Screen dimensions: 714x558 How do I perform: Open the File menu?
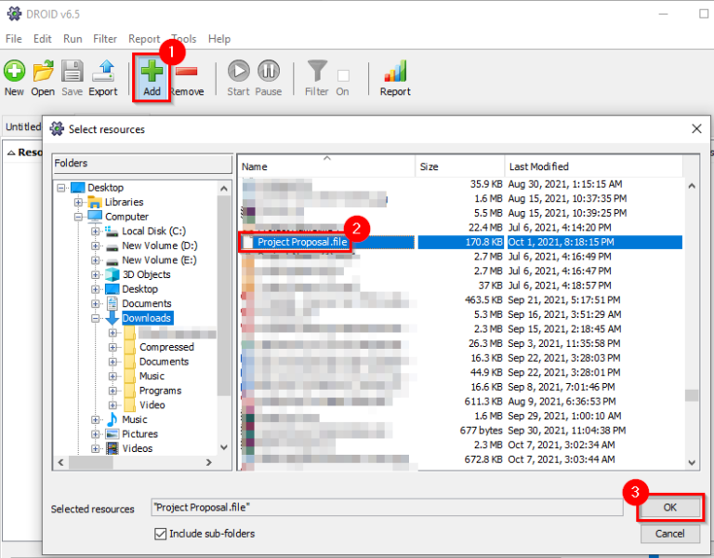click(x=13, y=39)
